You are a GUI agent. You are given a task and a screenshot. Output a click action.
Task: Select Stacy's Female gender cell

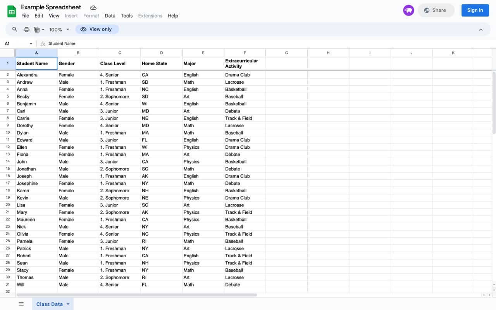(x=78, y=270)
